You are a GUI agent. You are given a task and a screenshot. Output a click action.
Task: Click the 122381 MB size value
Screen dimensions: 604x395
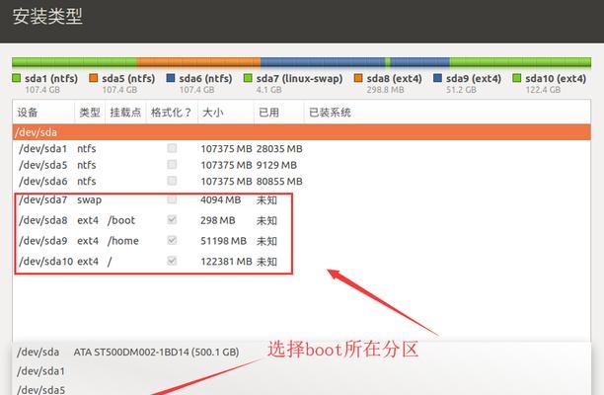(x=226, y=262)
